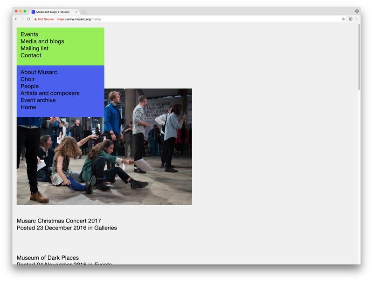Go to the Home link
The width and height of the screenshot is (373, 282).
28,107
